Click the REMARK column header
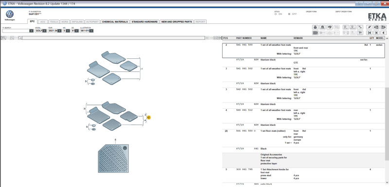Image resolution: width=389 pixels, height=187 pixels. (x=298, y=38)
